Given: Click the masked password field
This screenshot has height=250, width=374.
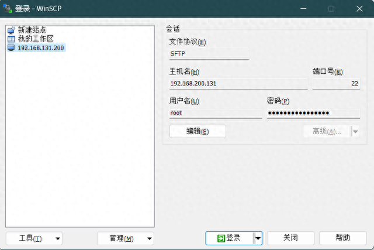Looking at the screenshot, I should (x=313, y=113).
